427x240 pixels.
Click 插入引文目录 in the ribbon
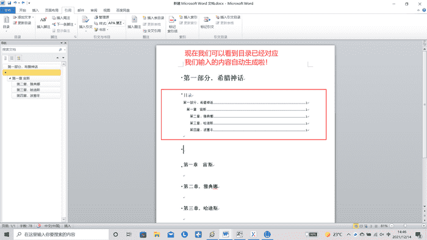tap(228, 17)
